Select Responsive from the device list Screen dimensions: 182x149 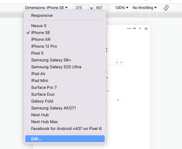click(x=65, y=16)
